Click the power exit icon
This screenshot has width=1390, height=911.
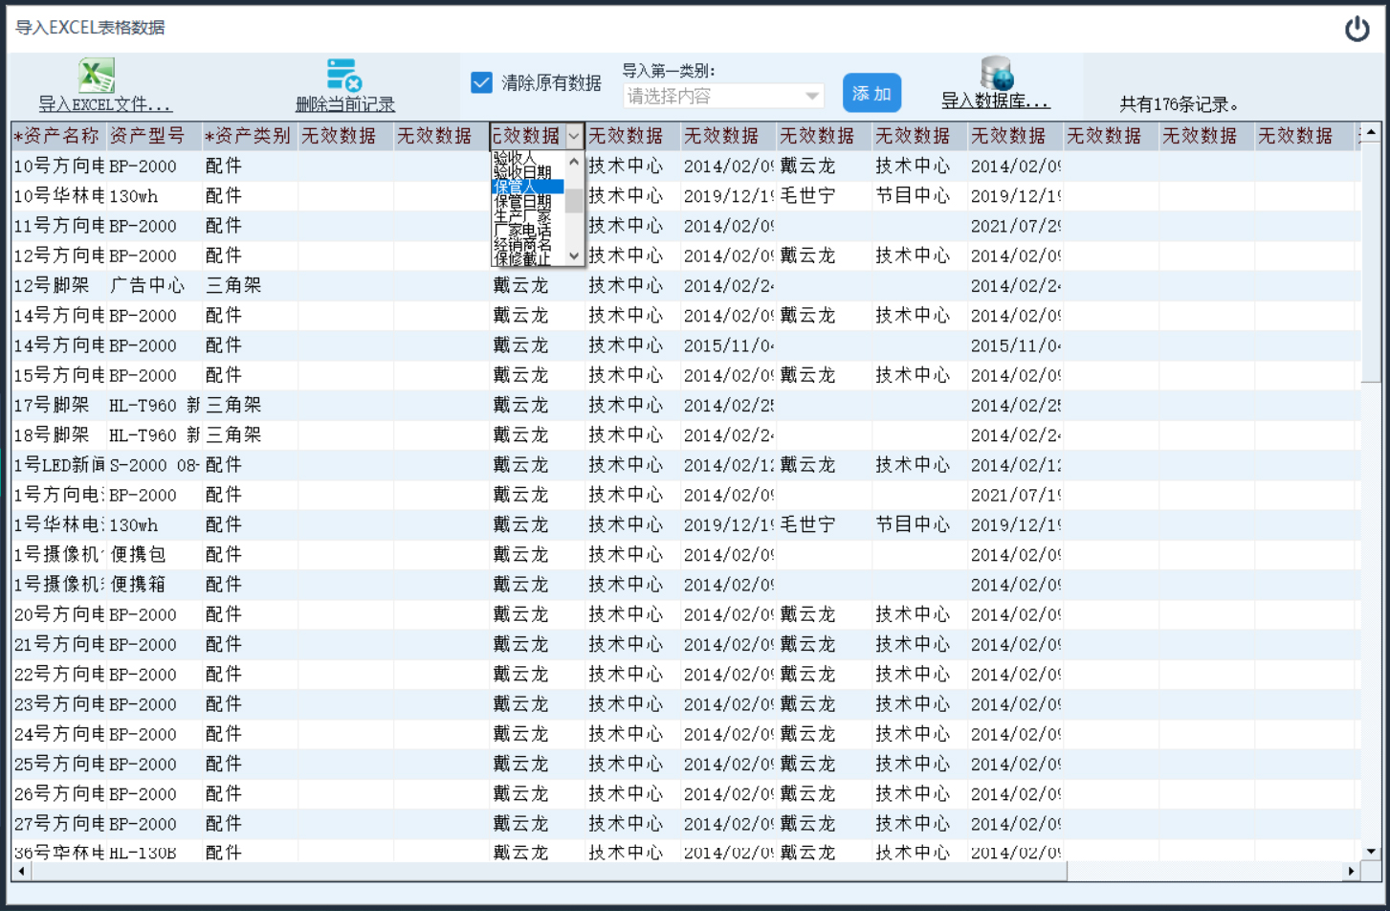click(1357, 29)
